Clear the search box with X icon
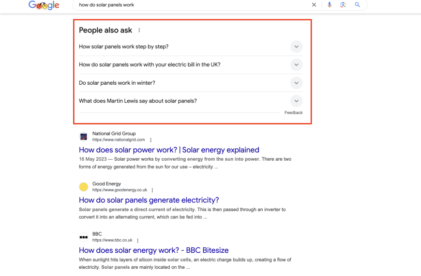 [314, 5]
